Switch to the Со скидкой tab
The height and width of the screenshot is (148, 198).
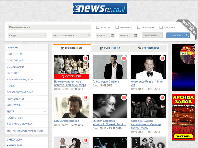[148, 48]
